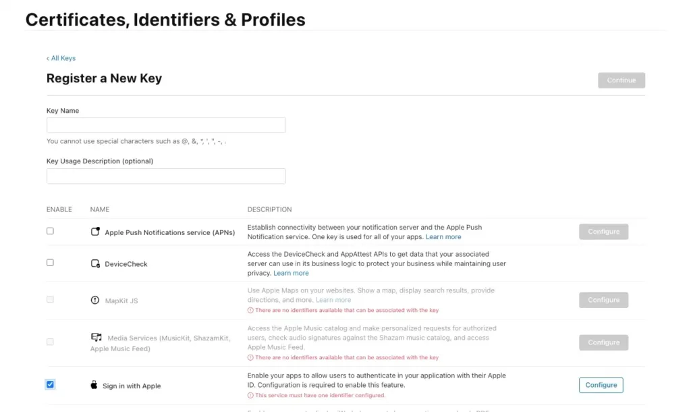Click the Continue button
The width and height of the screenshot is (691, 412).
[x=621, y=80]
